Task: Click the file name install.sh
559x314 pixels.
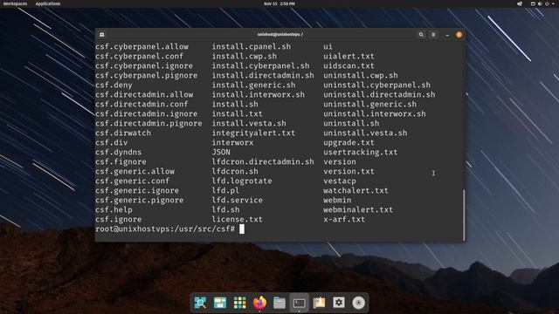Action: 235,105
